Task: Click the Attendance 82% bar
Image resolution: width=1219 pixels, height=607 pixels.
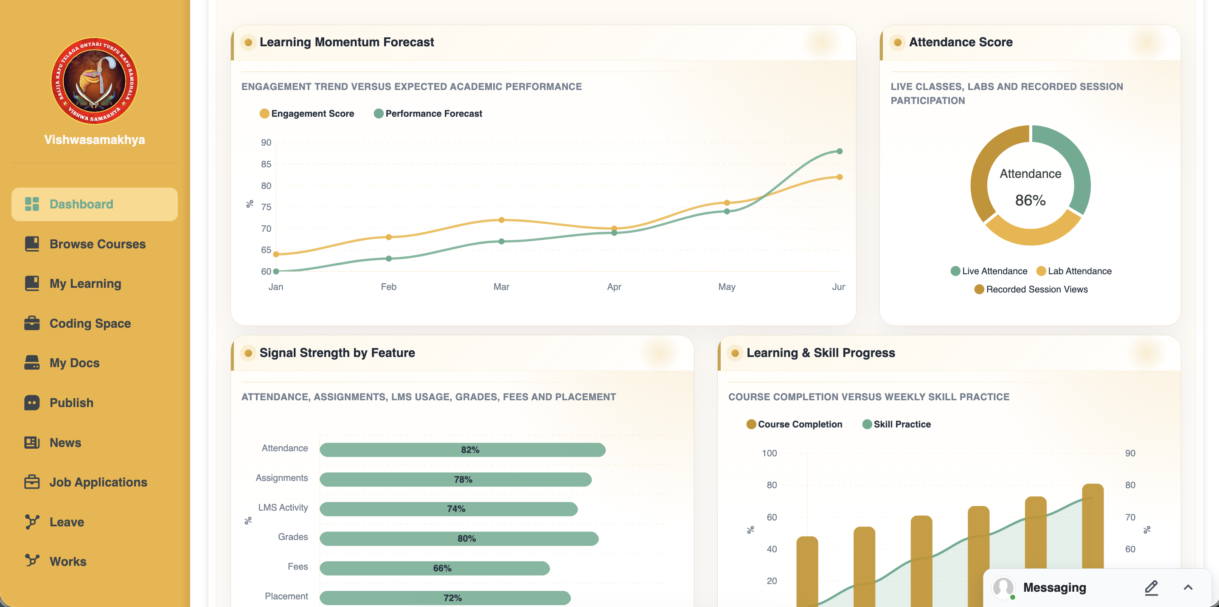Action: (462, 450)
